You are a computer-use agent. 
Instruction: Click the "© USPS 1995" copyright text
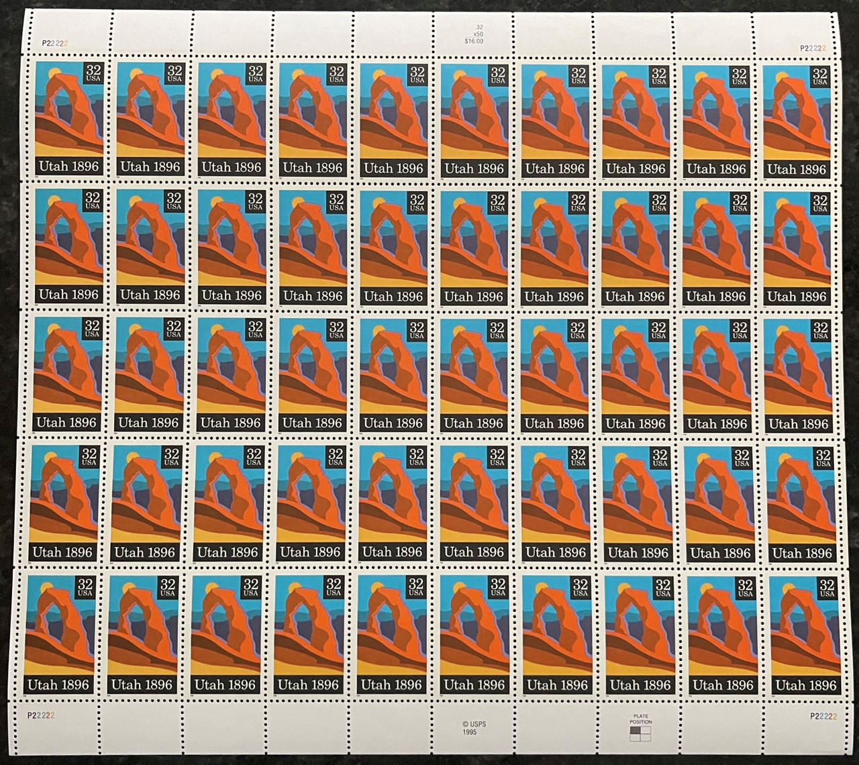(474, 728)
